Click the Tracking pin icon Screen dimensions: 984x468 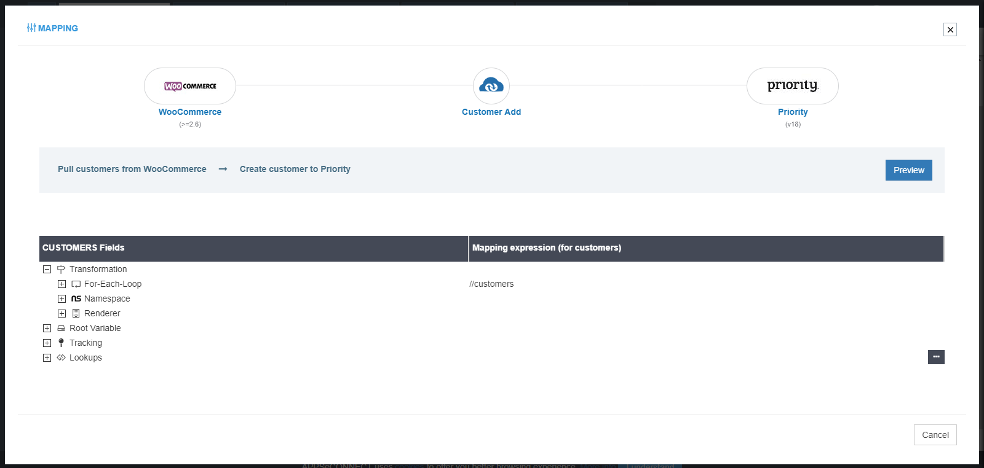[x=61, y=343]
